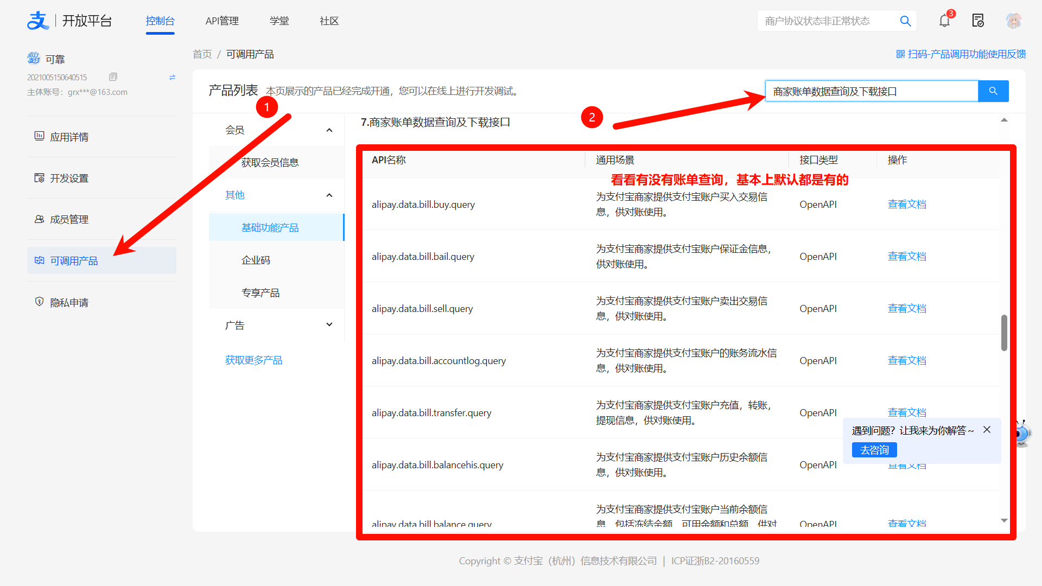The width and height of the screenshot is (1042, 586).
Task: Copy account ID with the copy icon
Action: (x=113, y=77)
